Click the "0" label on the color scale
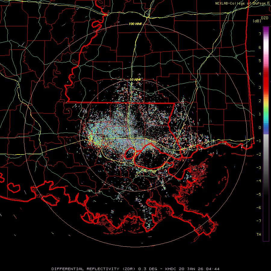This screenshot has width=271, height=271. (x=260, y=128)
